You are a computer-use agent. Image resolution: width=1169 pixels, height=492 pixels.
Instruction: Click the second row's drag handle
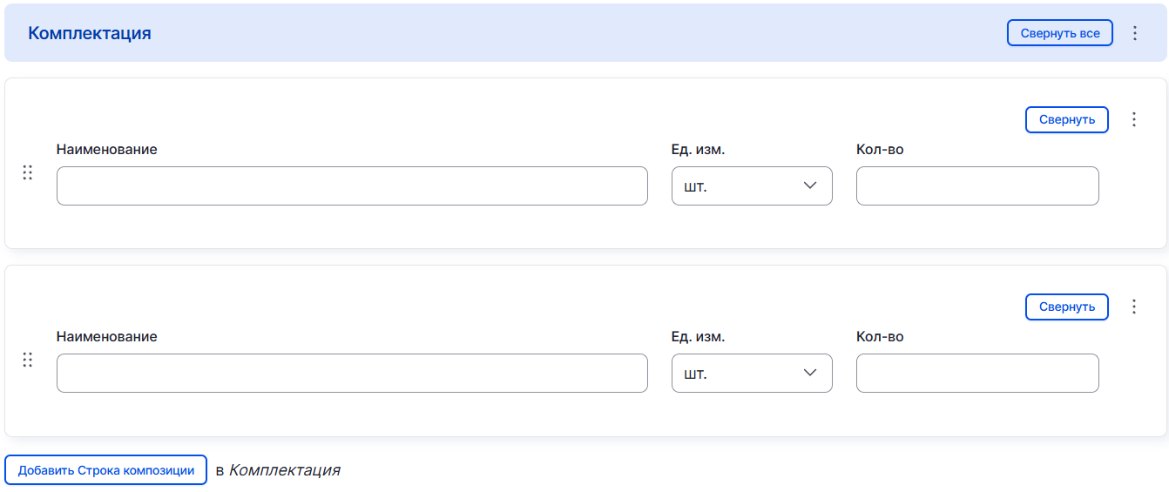pos(27,360)
